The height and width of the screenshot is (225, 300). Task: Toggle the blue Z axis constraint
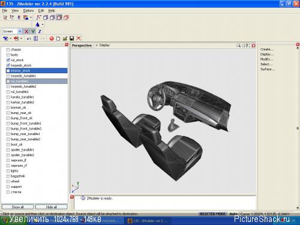(x=40, y=31)
